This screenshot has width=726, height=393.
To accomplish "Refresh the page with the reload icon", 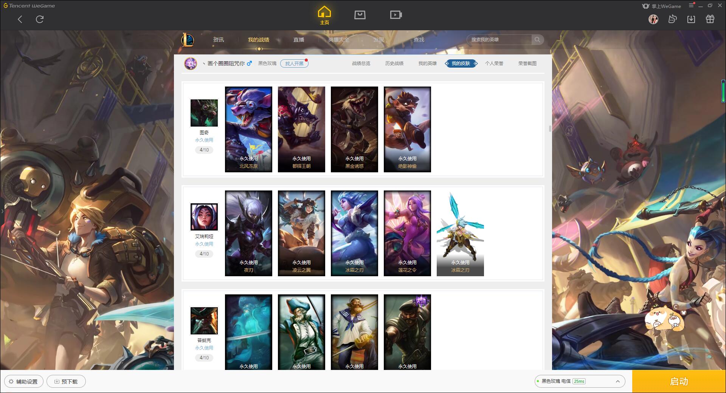I will pos(40,19).
